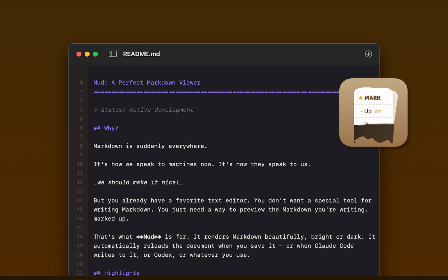The image size is (448, 280).
Task: Click the '## Why?' heading
Action: pos(106,128)
